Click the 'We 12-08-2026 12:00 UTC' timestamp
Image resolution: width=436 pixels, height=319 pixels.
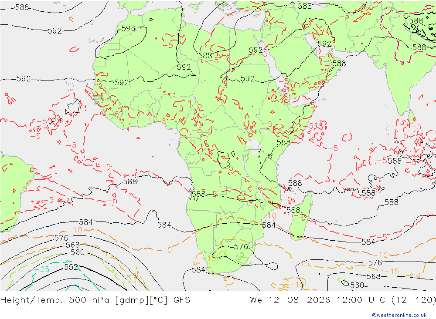(x=317, y=300)
